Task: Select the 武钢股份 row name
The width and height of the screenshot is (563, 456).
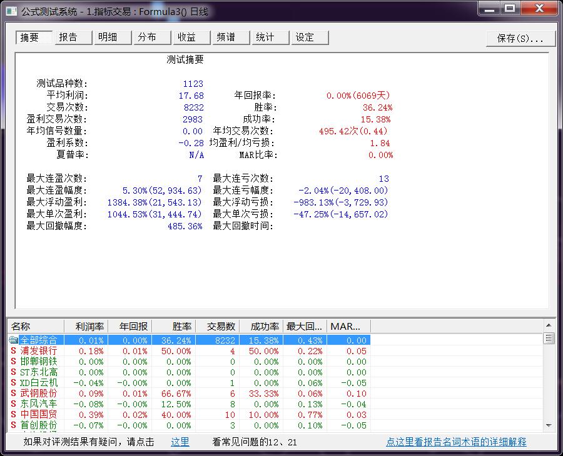Action: pyautogui.click(x=38, y=394)
